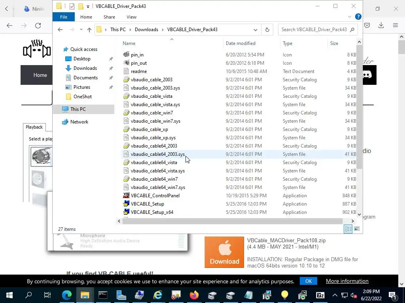Open Microsoft Edge from taskbar

(67, 295)
